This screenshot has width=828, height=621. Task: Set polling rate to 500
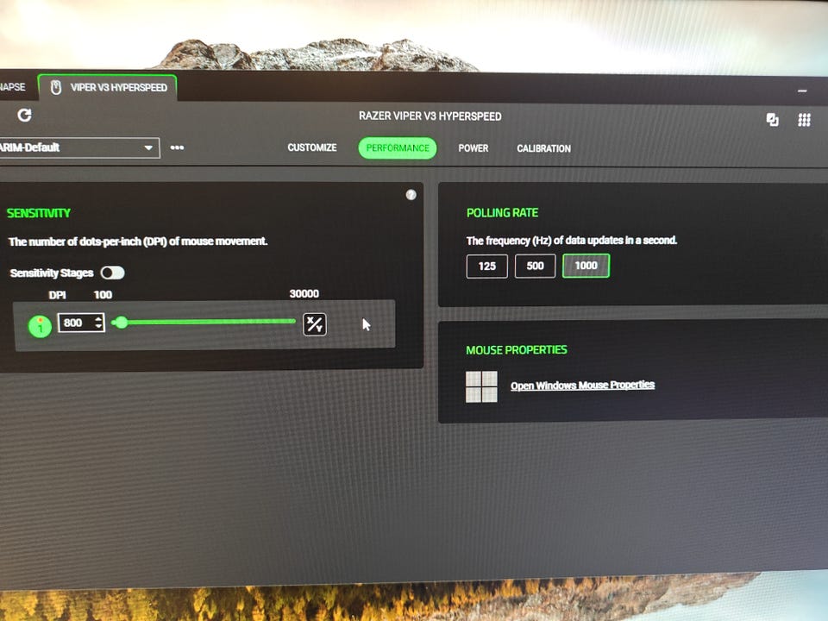pyautogui.click(x=535, y=266)
